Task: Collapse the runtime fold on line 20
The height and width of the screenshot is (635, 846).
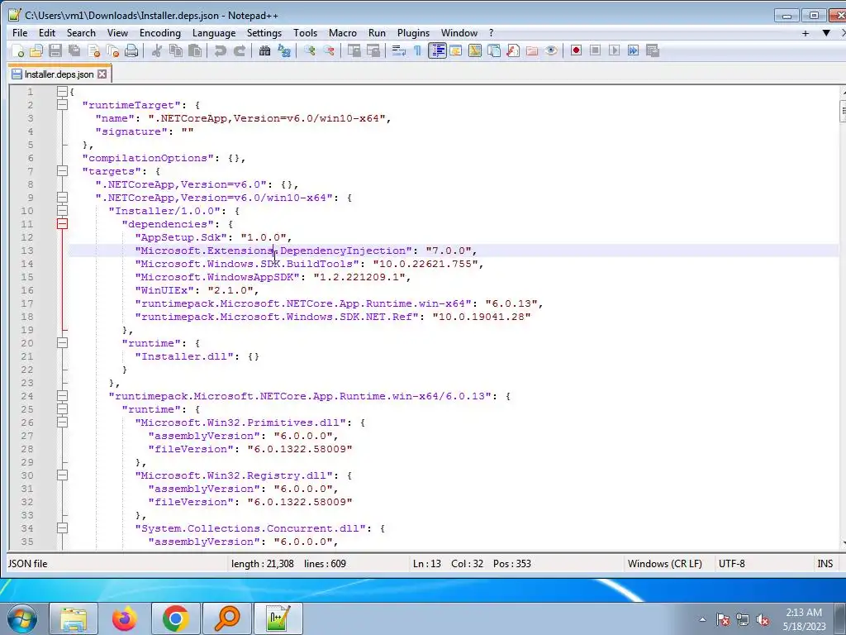Action: tap(62, 343)
